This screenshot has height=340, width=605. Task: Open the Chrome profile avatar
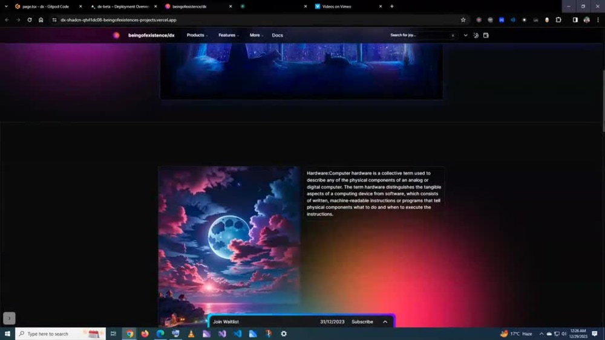[x=586, y=20]
